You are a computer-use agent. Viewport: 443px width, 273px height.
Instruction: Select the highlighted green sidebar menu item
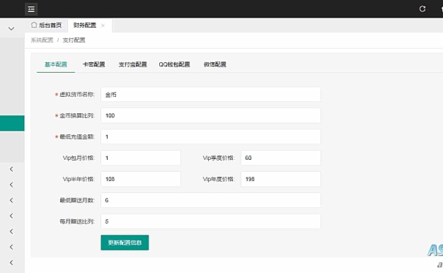click(x=12, y=123)
